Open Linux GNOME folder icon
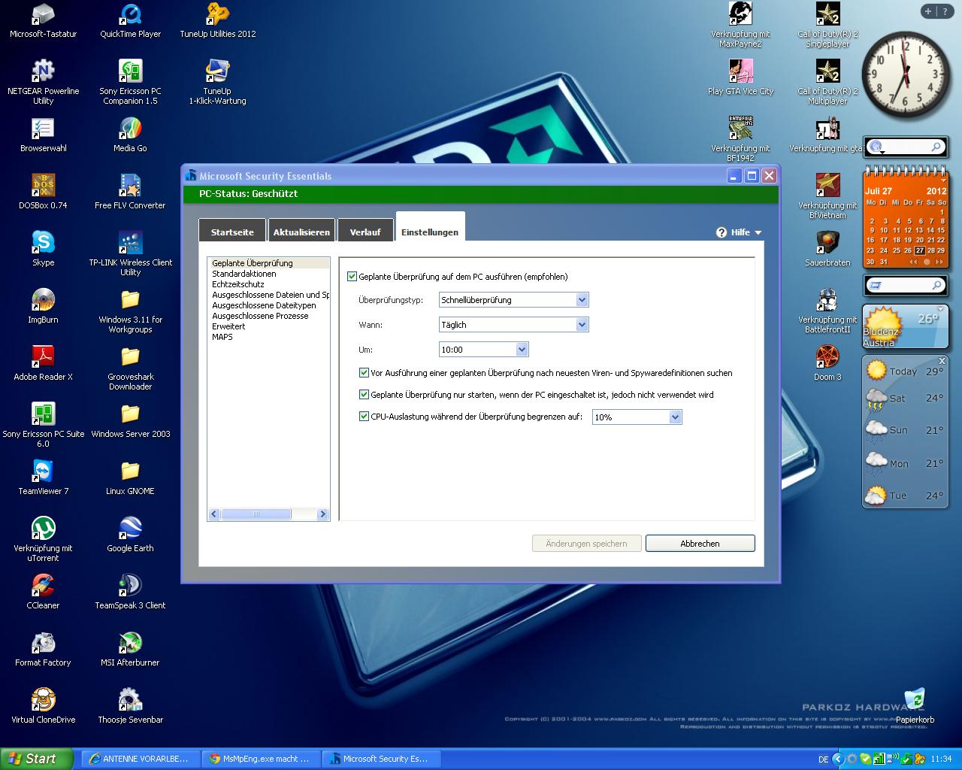This screenshot has width=962, height=770. [130, 471]
